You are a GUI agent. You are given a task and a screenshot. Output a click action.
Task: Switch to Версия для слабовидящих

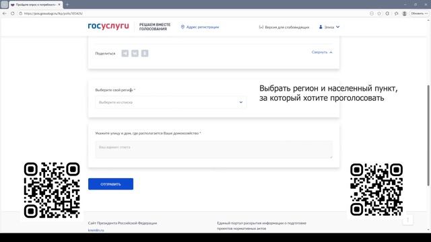click(287, 27)
